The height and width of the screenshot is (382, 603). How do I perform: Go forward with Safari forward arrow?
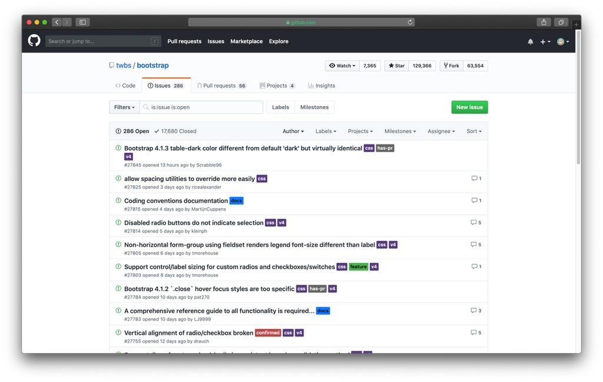(x=67, y=22)
